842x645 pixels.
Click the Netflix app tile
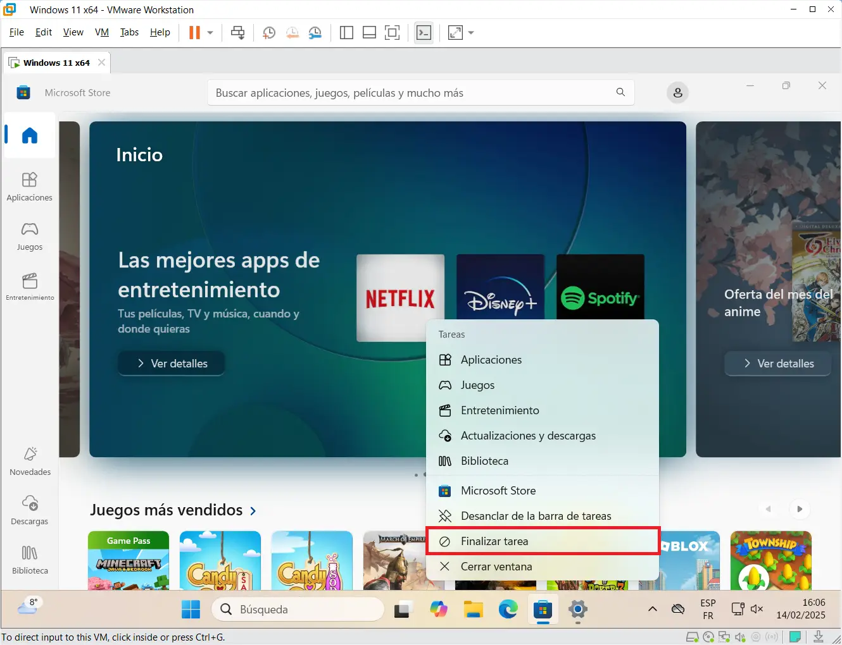(400, 297)
